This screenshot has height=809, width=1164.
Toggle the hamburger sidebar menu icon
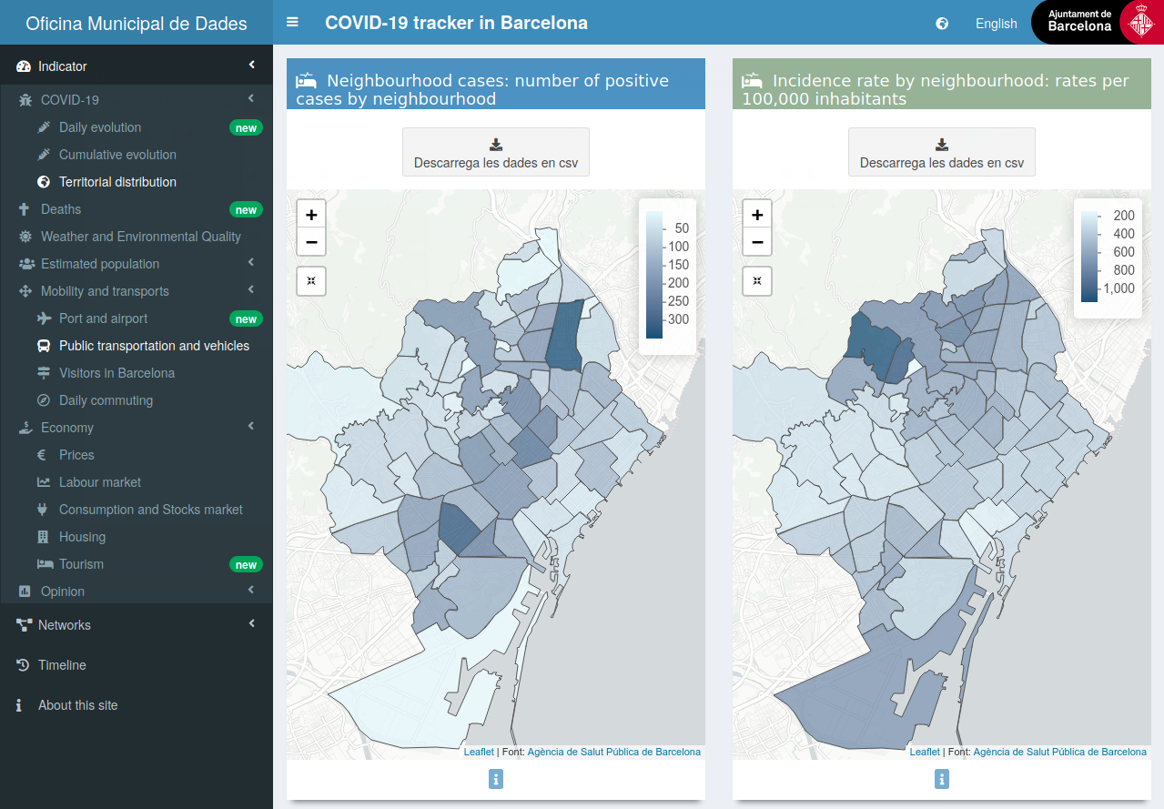tap(292, 22)
